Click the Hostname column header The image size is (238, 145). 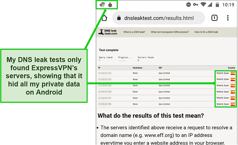click(x=137, y=68)
